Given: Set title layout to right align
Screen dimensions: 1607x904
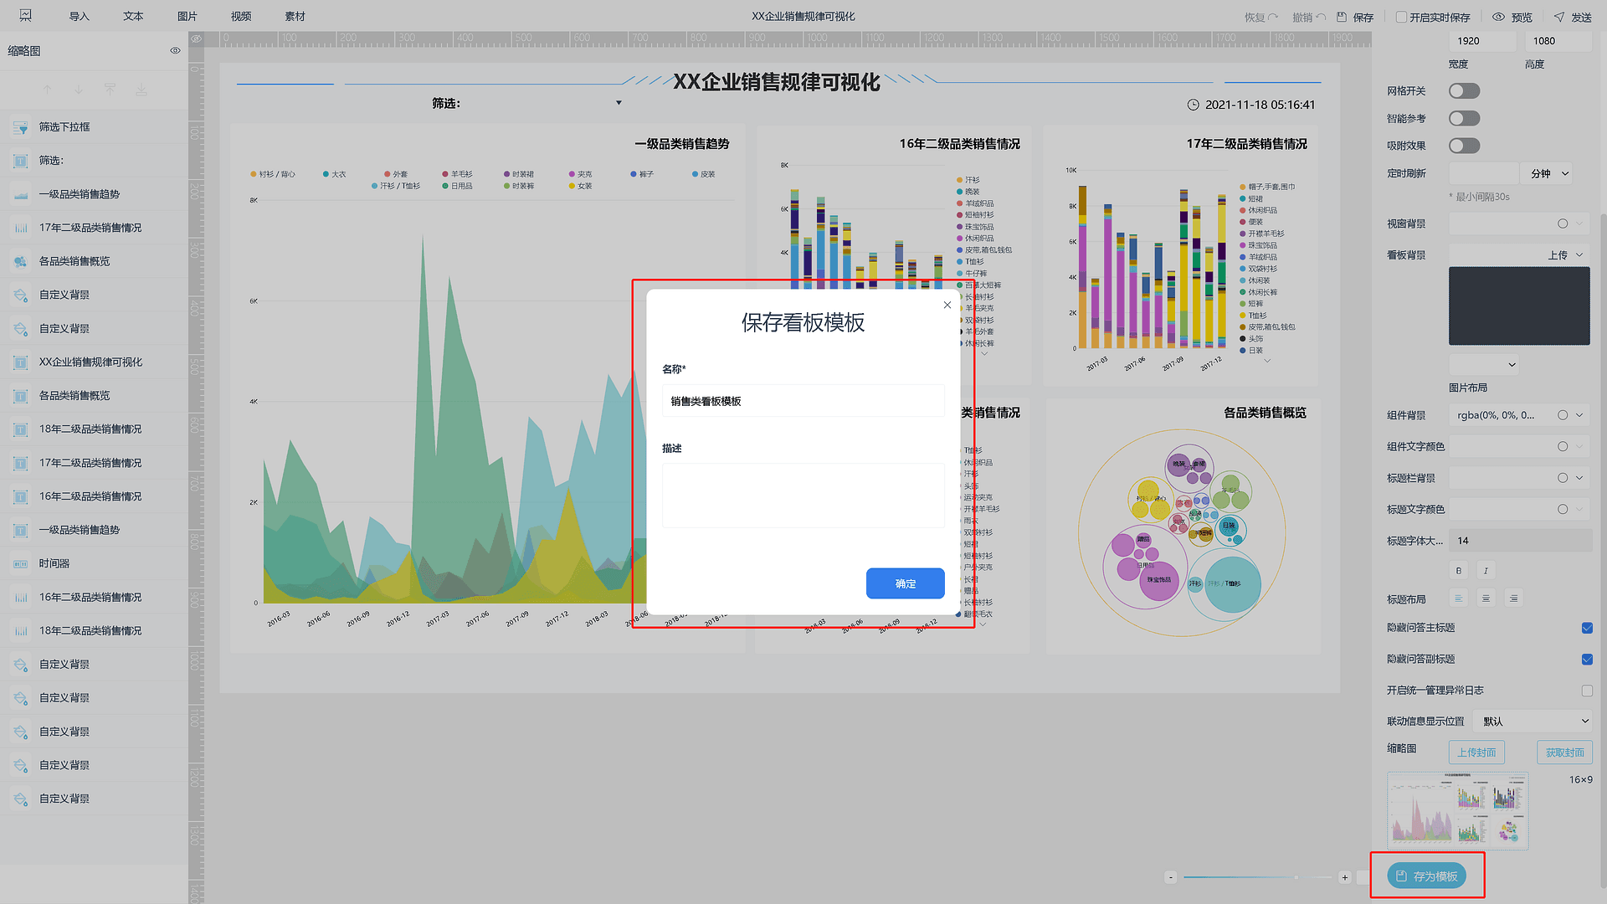Looking at the screenshot, I should pyautogui.click(x=1513, y=598).
